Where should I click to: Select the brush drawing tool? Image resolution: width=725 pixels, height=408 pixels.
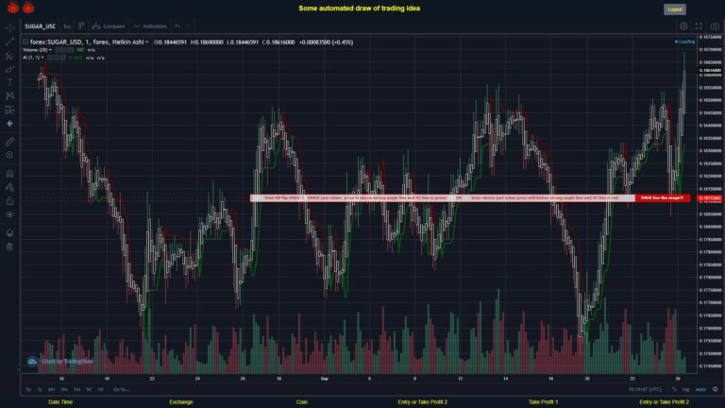(9, 69)
